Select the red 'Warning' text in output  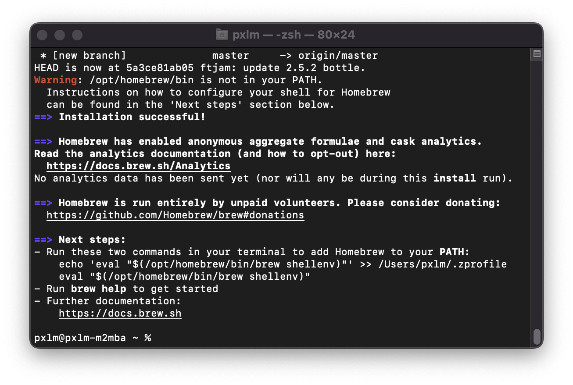[54, 80]
